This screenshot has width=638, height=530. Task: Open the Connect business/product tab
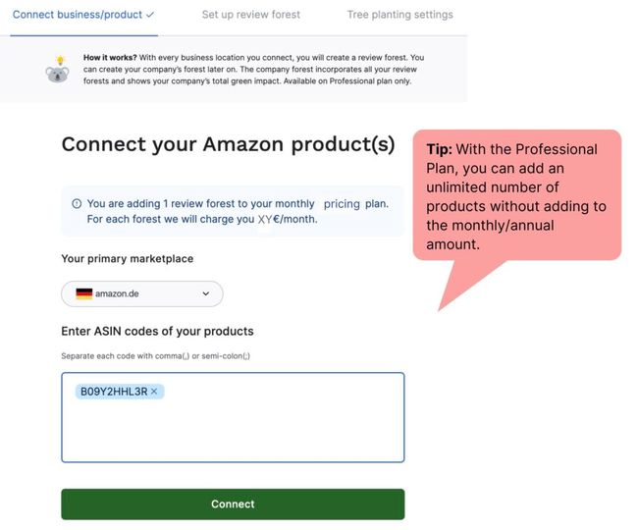pyautogui.click(x=78, y=15)
